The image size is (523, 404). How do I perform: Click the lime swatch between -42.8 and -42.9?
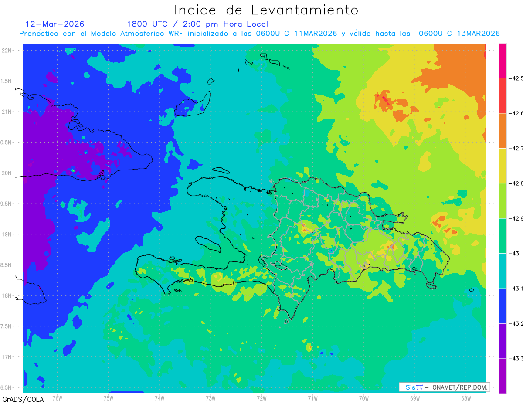point(503,201)
